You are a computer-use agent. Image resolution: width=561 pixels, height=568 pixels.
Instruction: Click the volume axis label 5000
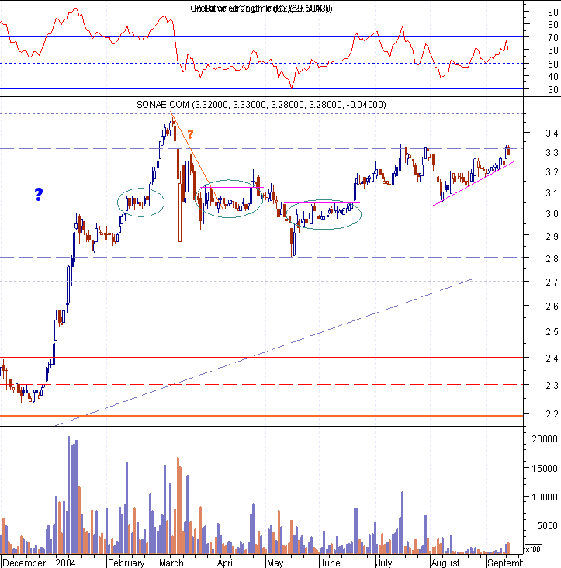(x=547, y=525)
